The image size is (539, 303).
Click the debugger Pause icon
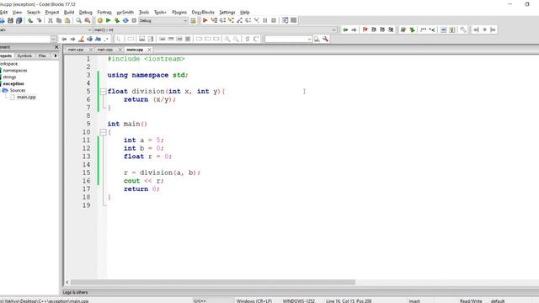(265, 20)
